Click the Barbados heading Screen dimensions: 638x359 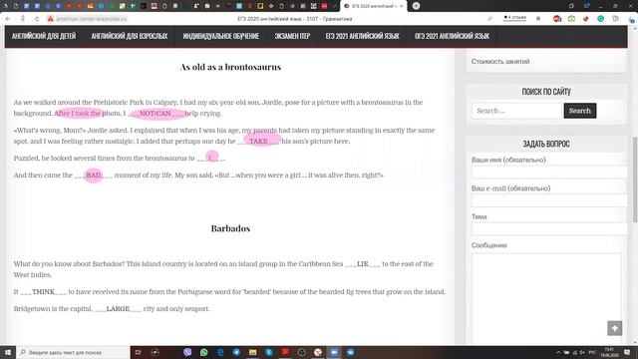(230, 228)
